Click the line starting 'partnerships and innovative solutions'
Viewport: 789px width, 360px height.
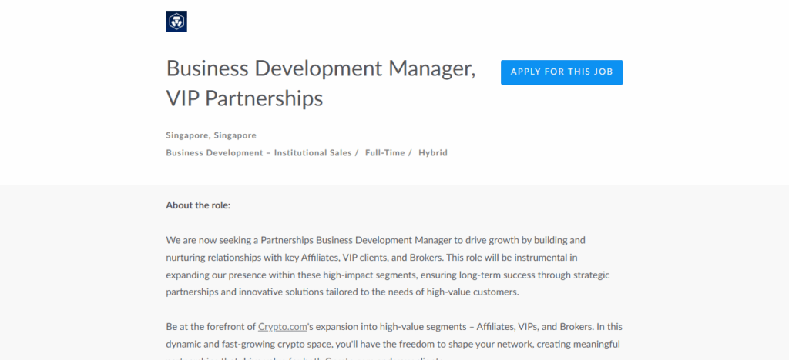343,292
